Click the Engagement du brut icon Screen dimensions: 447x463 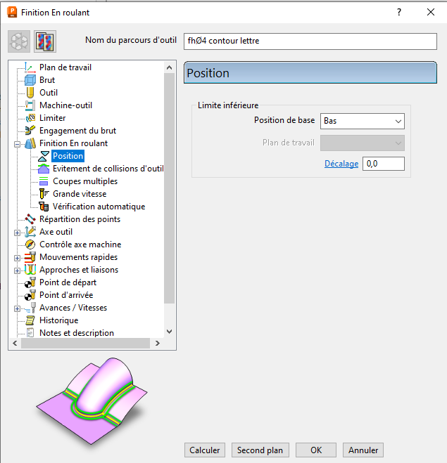(30, 131)
